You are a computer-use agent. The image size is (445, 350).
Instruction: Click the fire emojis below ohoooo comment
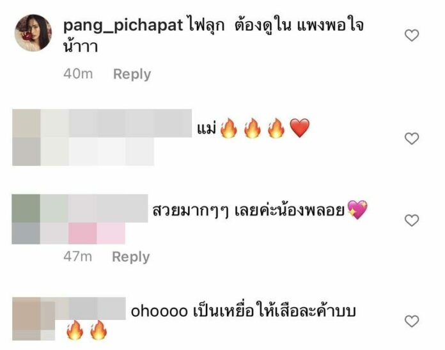[x=87, y=330]
